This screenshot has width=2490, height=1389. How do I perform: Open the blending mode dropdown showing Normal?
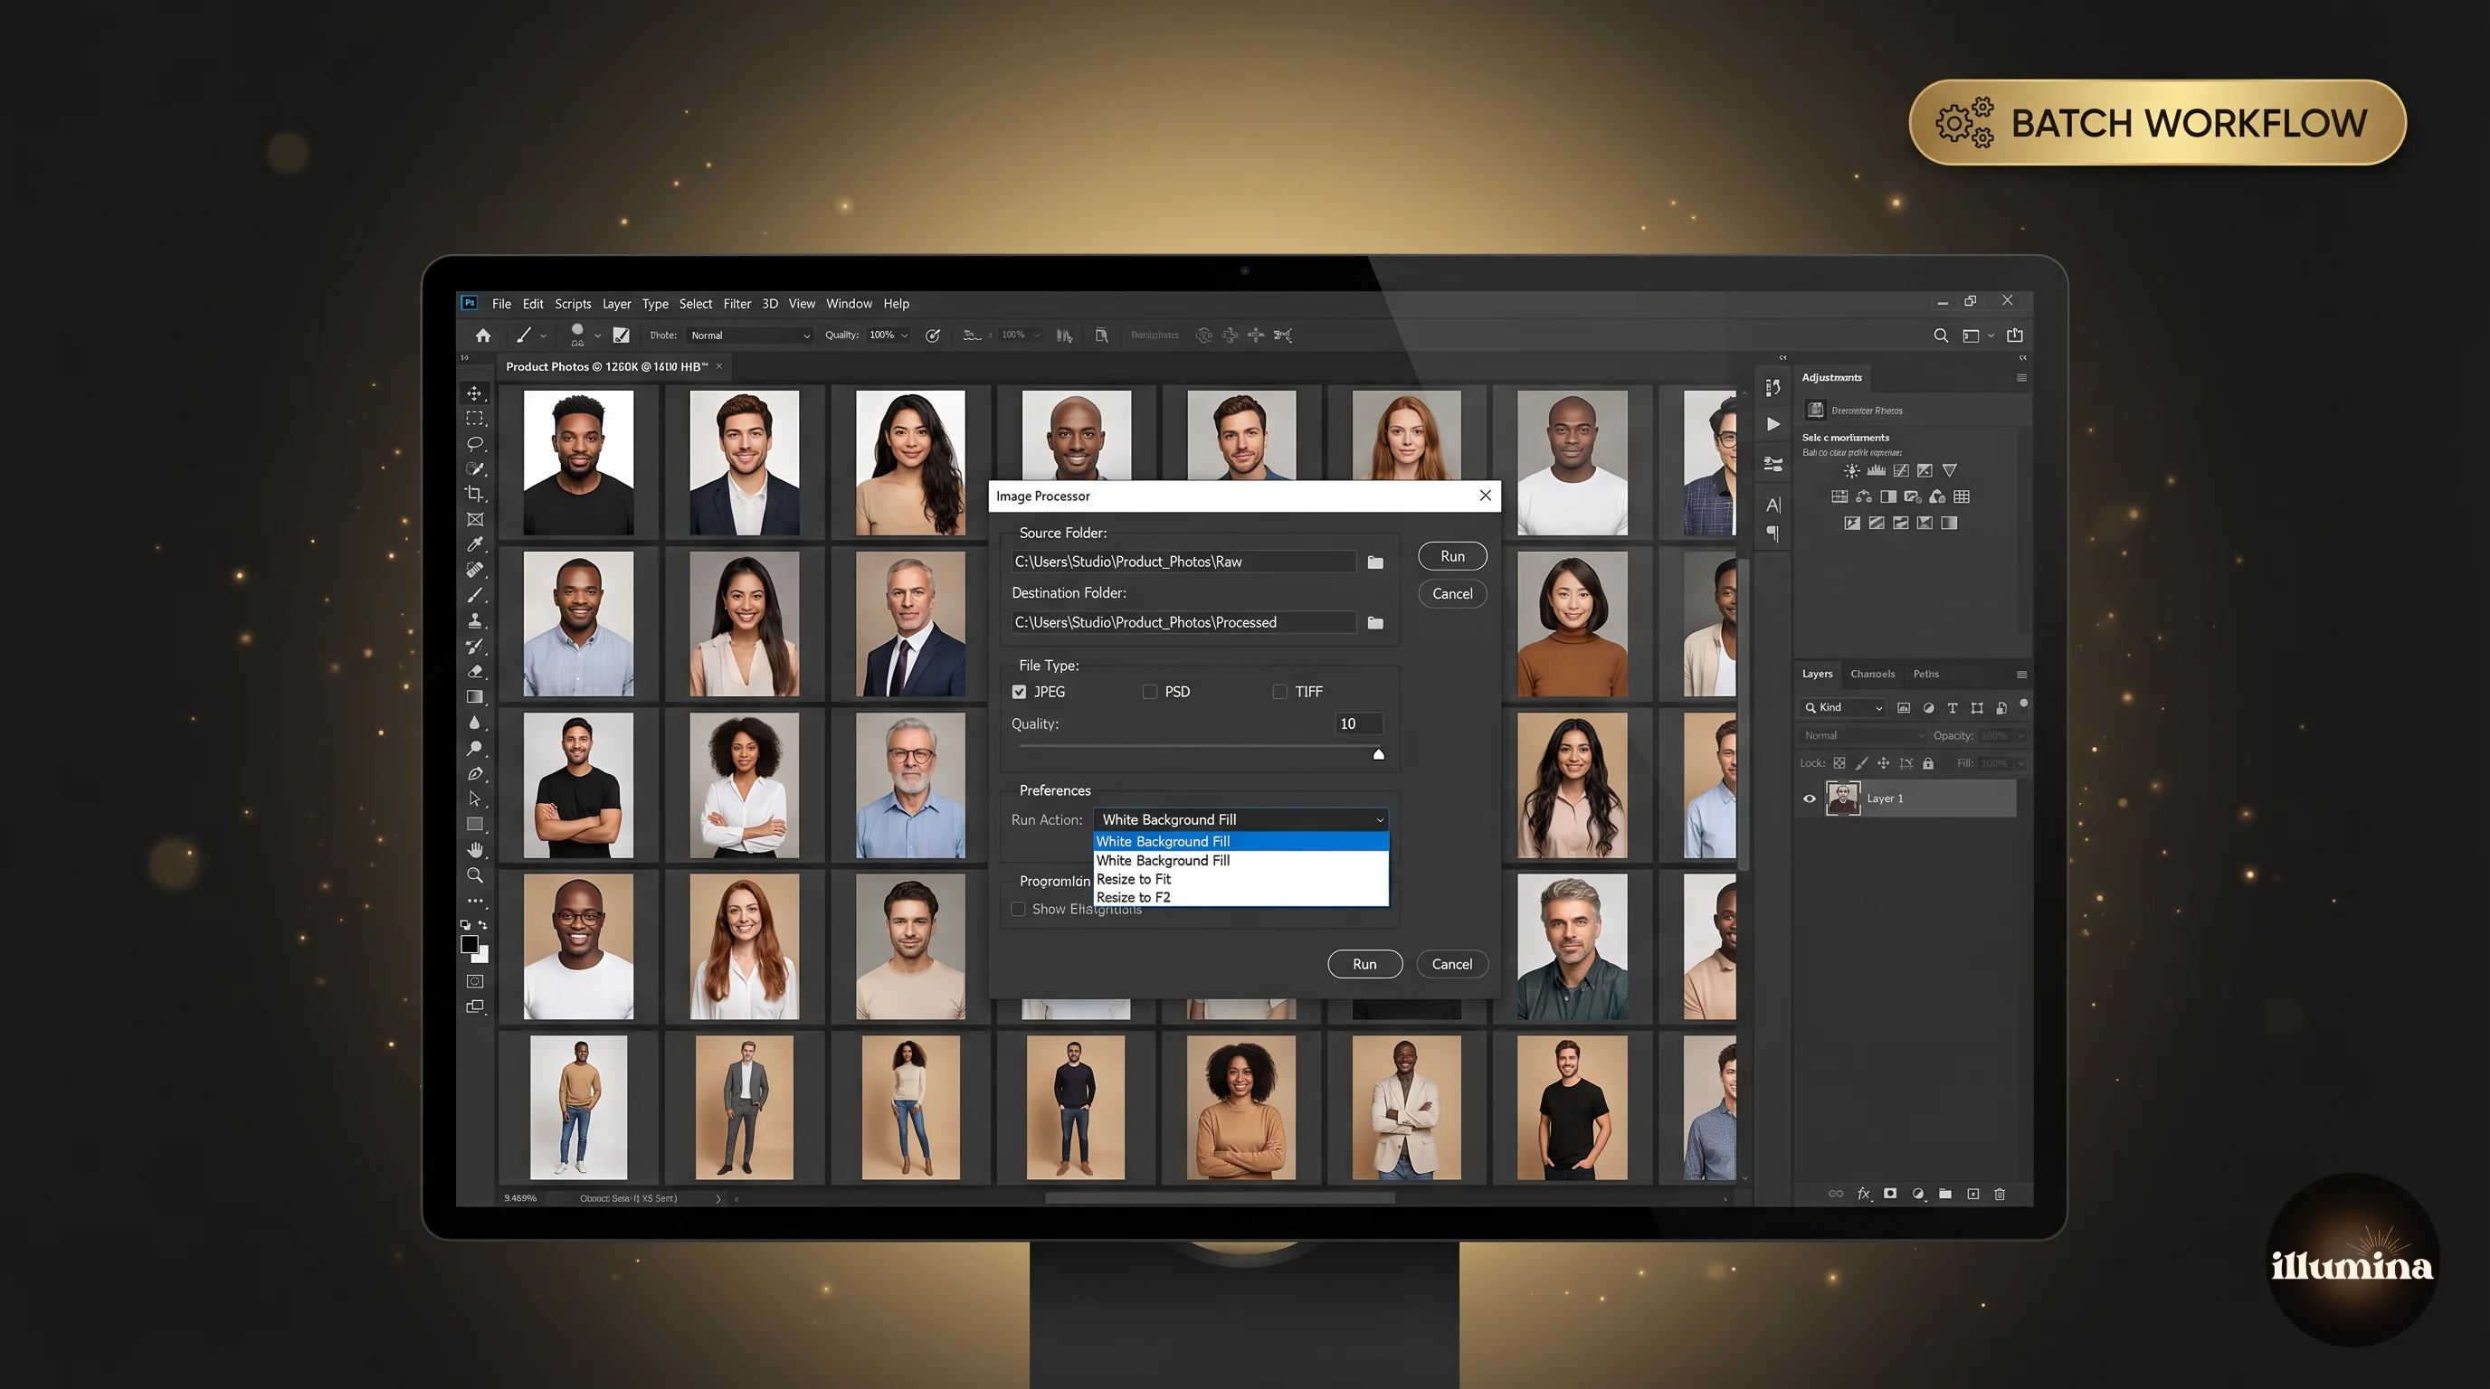(1862, 735)
